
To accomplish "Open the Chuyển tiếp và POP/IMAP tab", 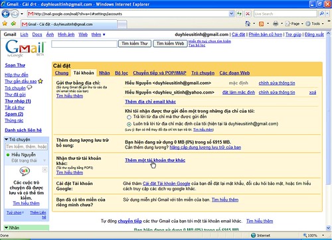I will [x=159, y=73].
